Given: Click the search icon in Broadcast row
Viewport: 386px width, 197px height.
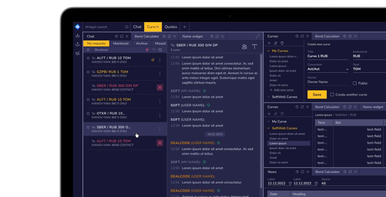Looking at the screenshot, I should tap(160, 50).
